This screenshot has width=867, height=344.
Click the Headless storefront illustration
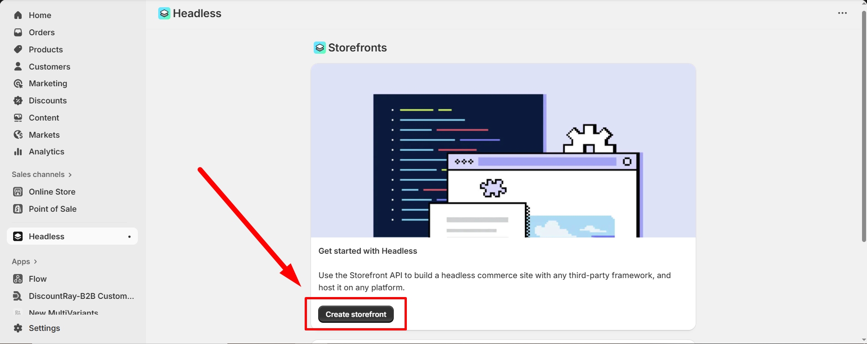coord(503,150)
